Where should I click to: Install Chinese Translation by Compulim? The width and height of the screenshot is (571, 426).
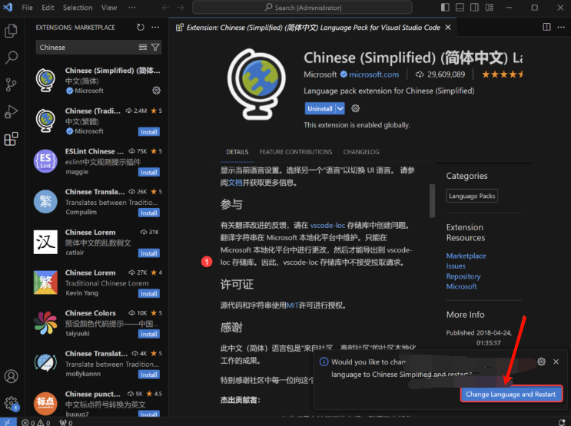click(149, 213)
